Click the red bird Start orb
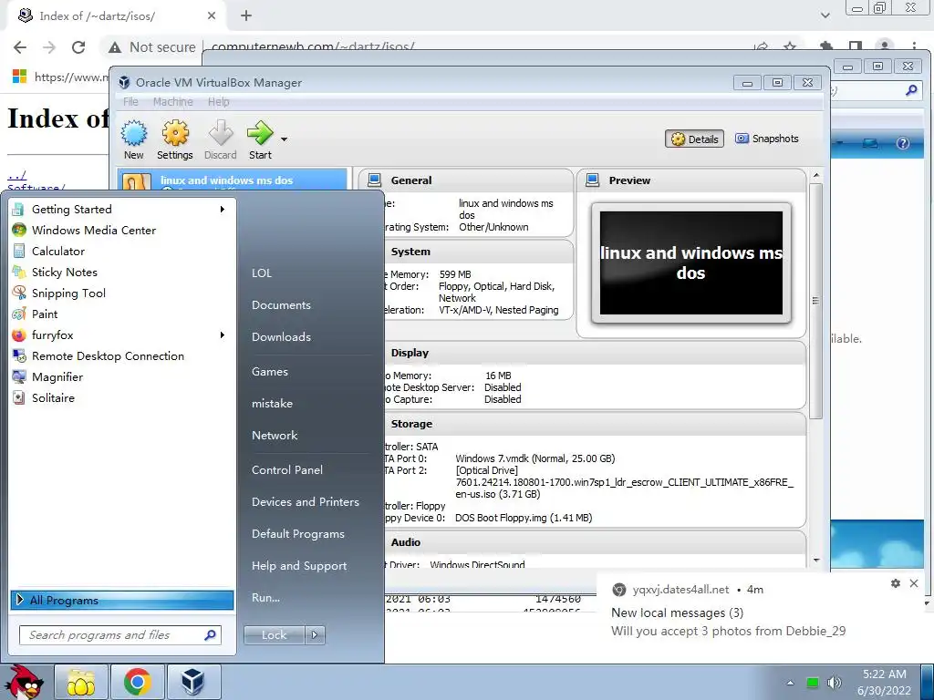Screen dimensions: 934x700 (x=25, y=682)
